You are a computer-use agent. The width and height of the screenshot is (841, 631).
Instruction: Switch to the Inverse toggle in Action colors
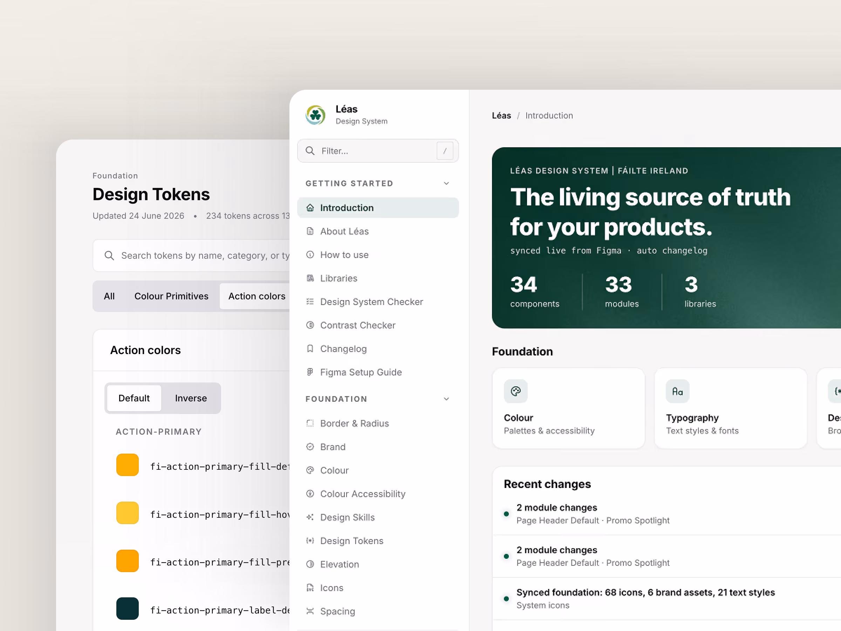tap(191, 398)
